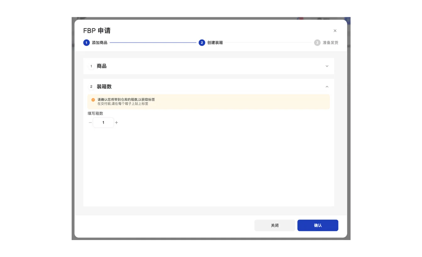The width and height of the screenshot is (422, 257).
Task: Click the yellow notice banner text
Action: pos(126,101)
